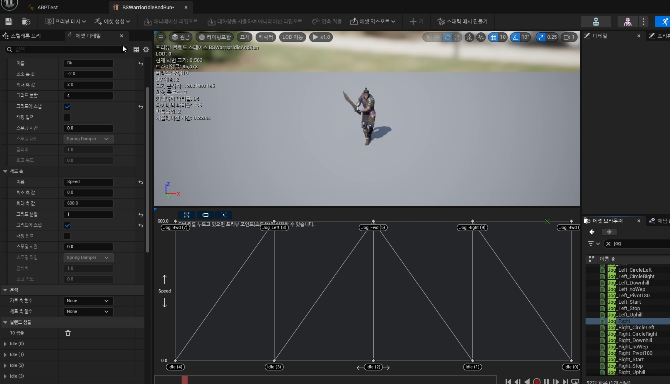Open the details panel settings gear

146,50
